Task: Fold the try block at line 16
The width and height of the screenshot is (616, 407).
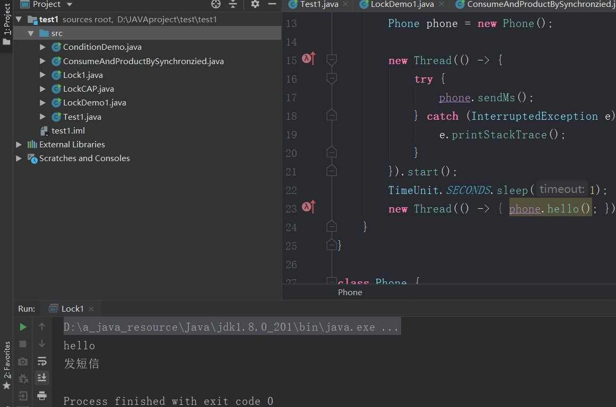Action: (x=332, y=78)
